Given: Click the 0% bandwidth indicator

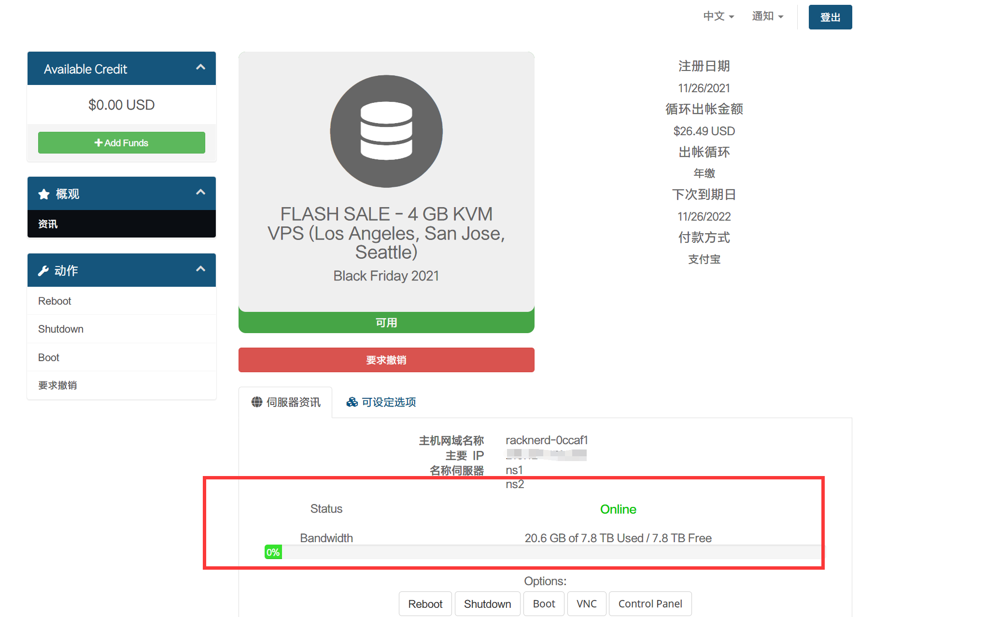Looking at the screenshot, I should tap(273, 552).
